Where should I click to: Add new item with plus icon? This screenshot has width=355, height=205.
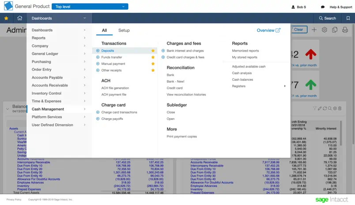coord(314,30)
